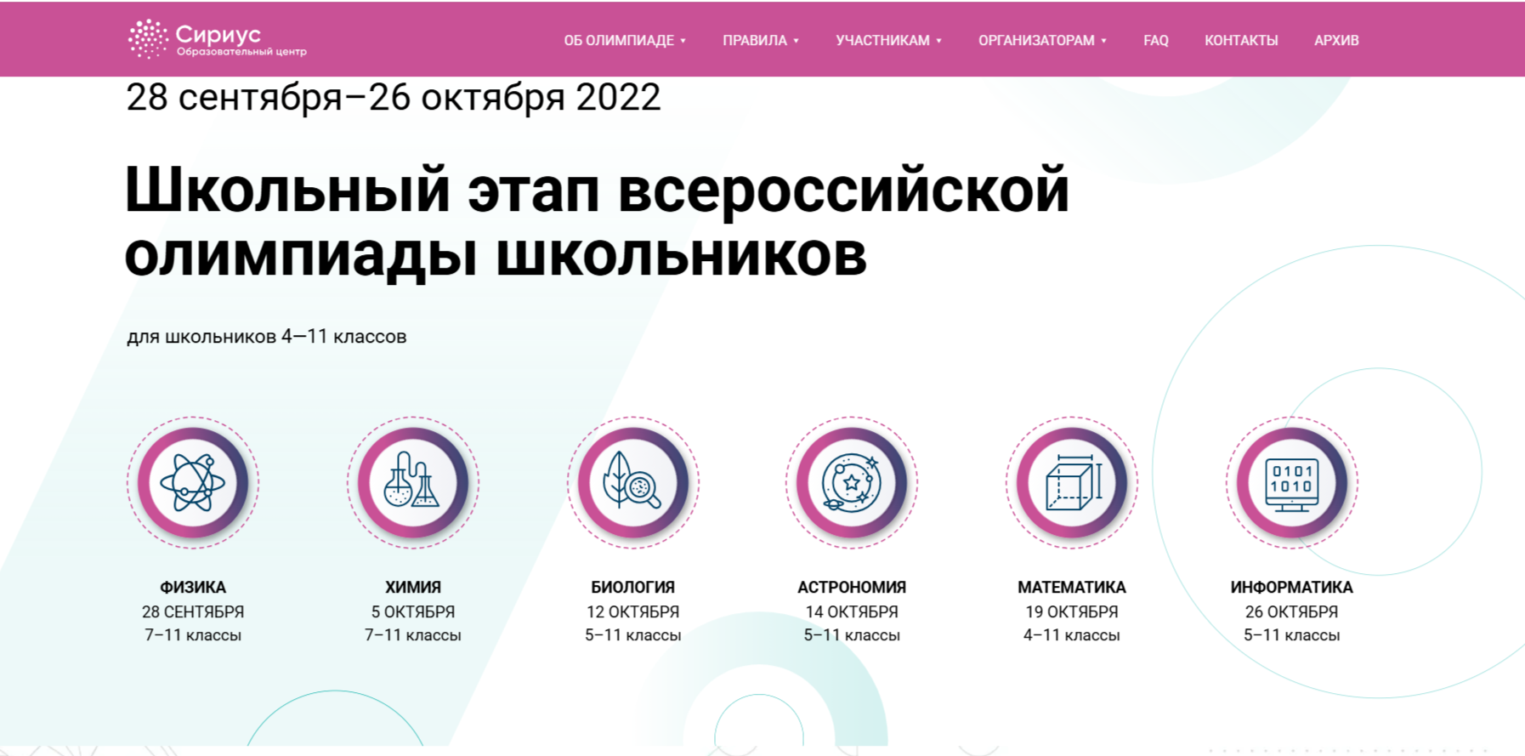Open the «Архив» menu item
The image size is (1525, 756).
pos(1336,40)
